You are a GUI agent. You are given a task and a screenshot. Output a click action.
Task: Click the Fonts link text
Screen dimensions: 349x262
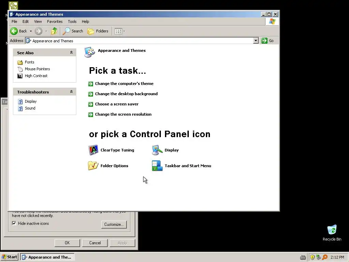click(x=29, y=62)
